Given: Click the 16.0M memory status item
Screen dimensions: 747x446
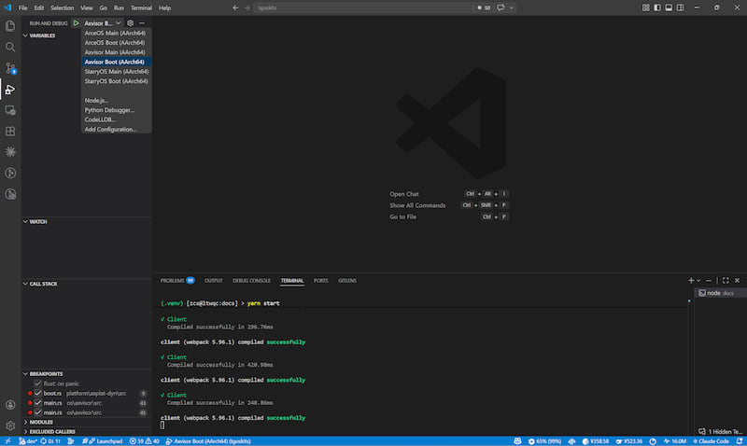Looking at the screenshot, I should click(675, 441).
